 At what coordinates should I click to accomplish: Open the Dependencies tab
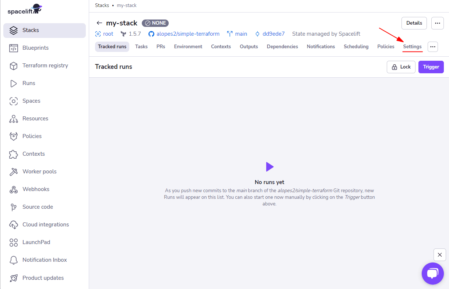pyautogui.click(x=283, y=47)
